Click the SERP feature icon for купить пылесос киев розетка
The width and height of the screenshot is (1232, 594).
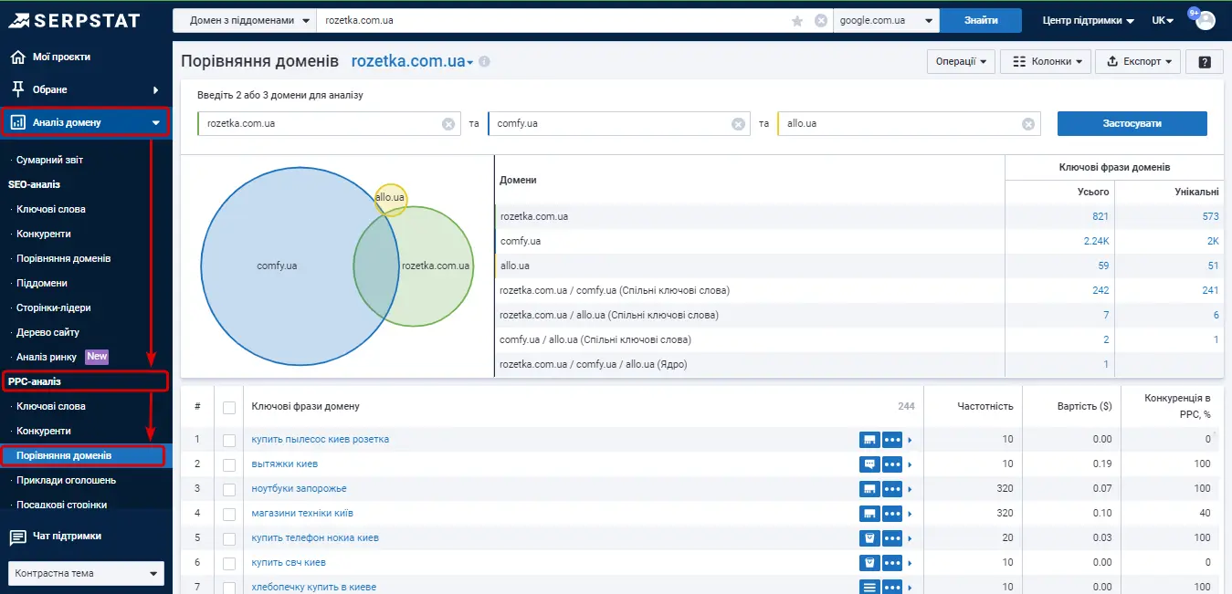tap(869, 440)
